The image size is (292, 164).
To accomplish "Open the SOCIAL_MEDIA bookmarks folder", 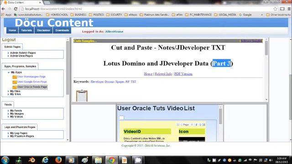I will tap(225, 15).
